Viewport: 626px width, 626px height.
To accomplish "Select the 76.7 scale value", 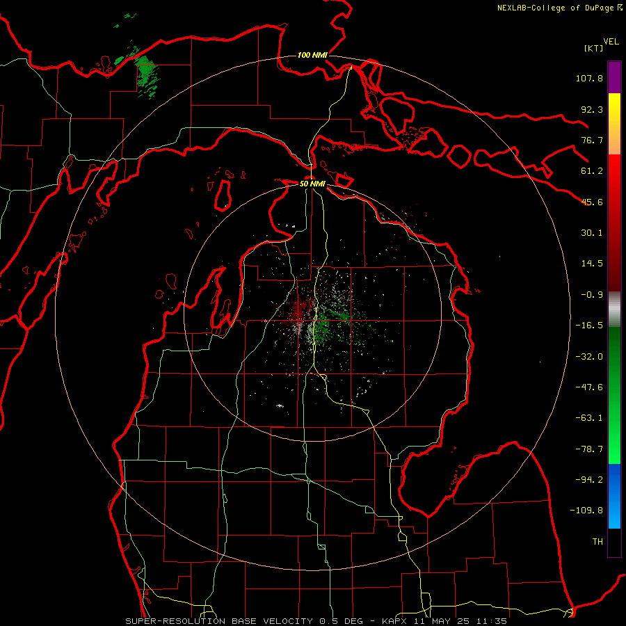I will tap(592, 140).
